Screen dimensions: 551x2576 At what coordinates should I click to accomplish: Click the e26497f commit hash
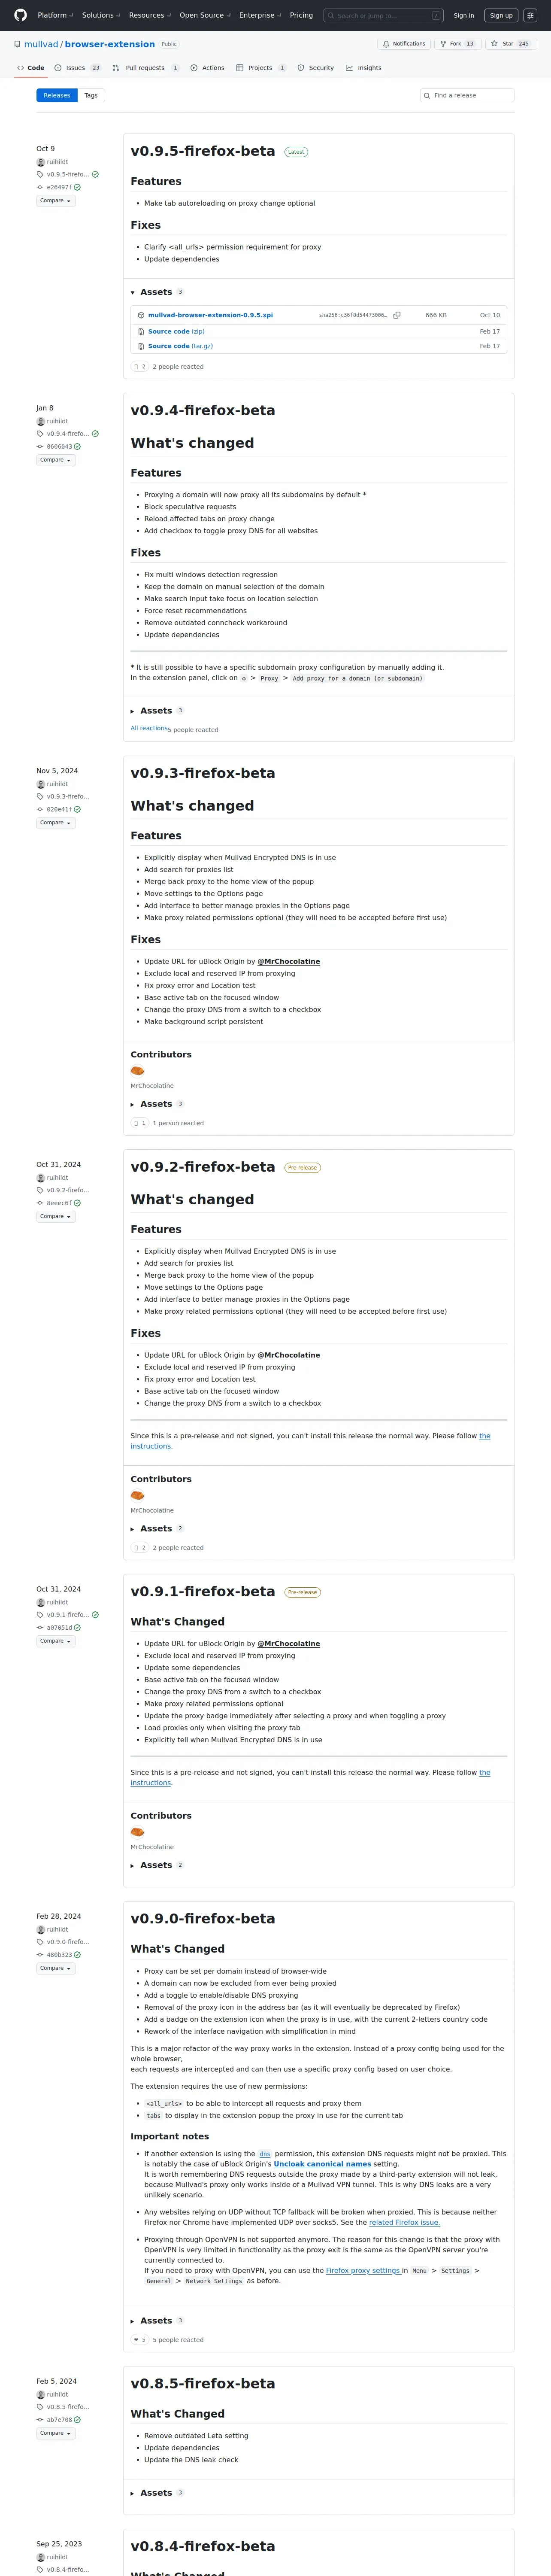pyautogui.click(x=59, y=187)
